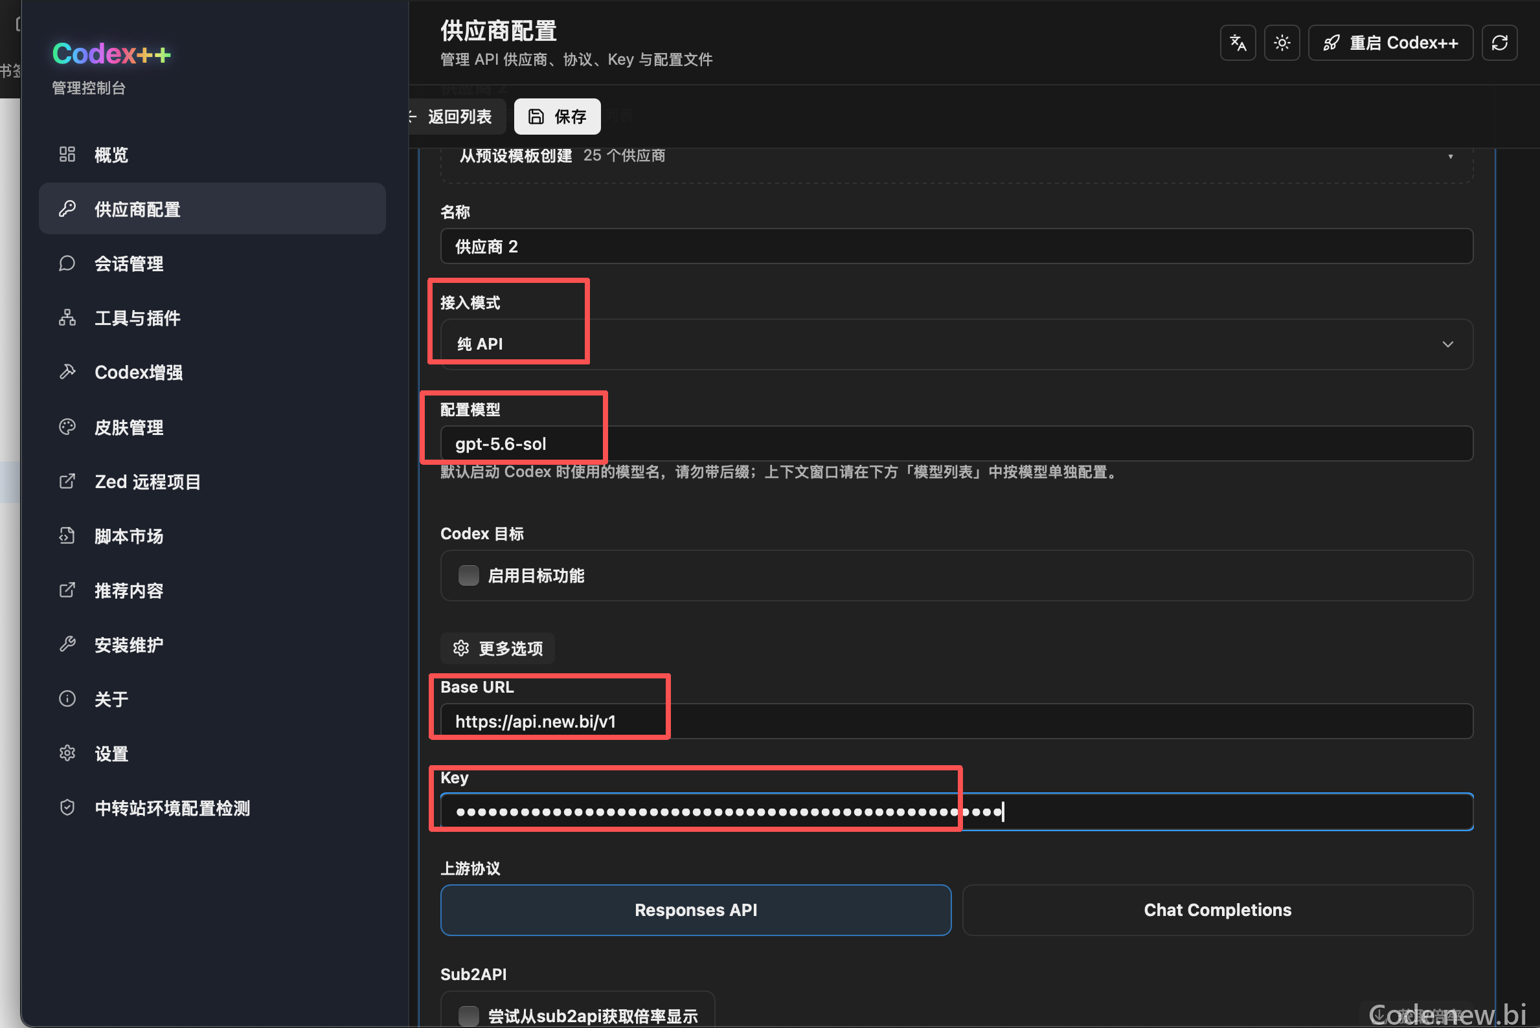The image size is (1540, 1028).
Task: Click 重启 Codex++ button
Action: 1390,43
